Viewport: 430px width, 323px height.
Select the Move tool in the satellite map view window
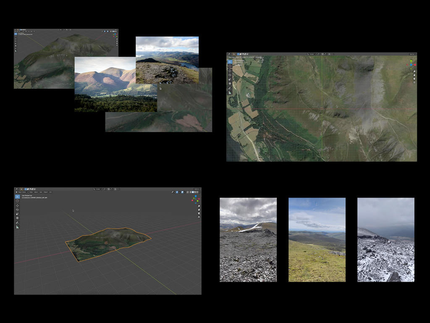[230, 71]
